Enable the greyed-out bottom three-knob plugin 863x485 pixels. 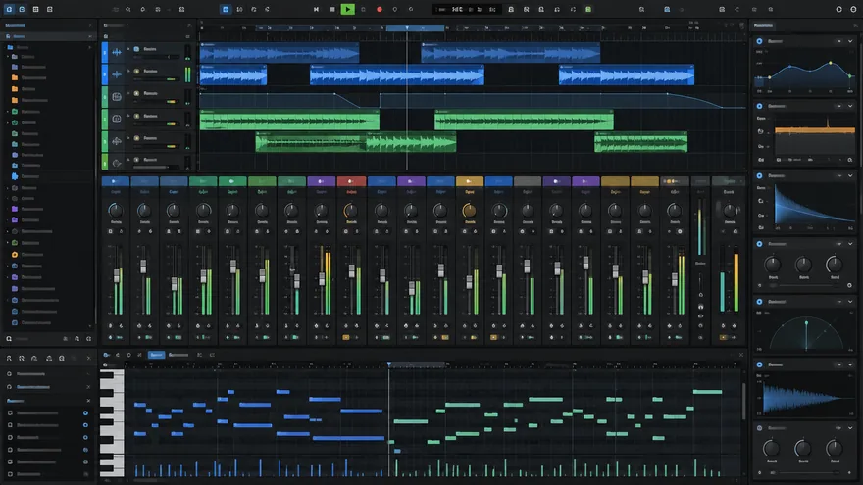(759, 428)
